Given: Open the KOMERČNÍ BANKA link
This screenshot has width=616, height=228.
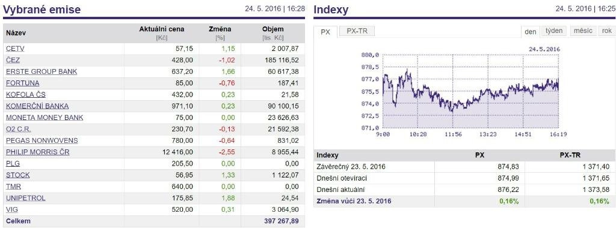Looking at the screenshot, I should (x=37, y=106).
